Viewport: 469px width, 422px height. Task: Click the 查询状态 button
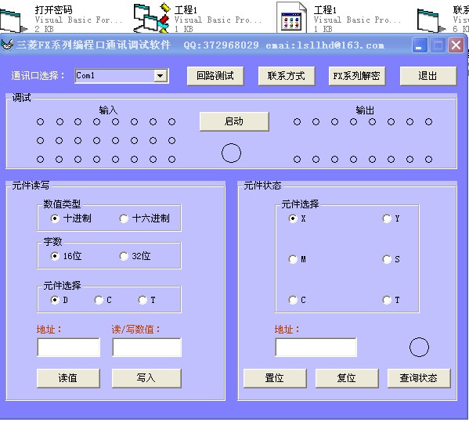coord(419,378)
